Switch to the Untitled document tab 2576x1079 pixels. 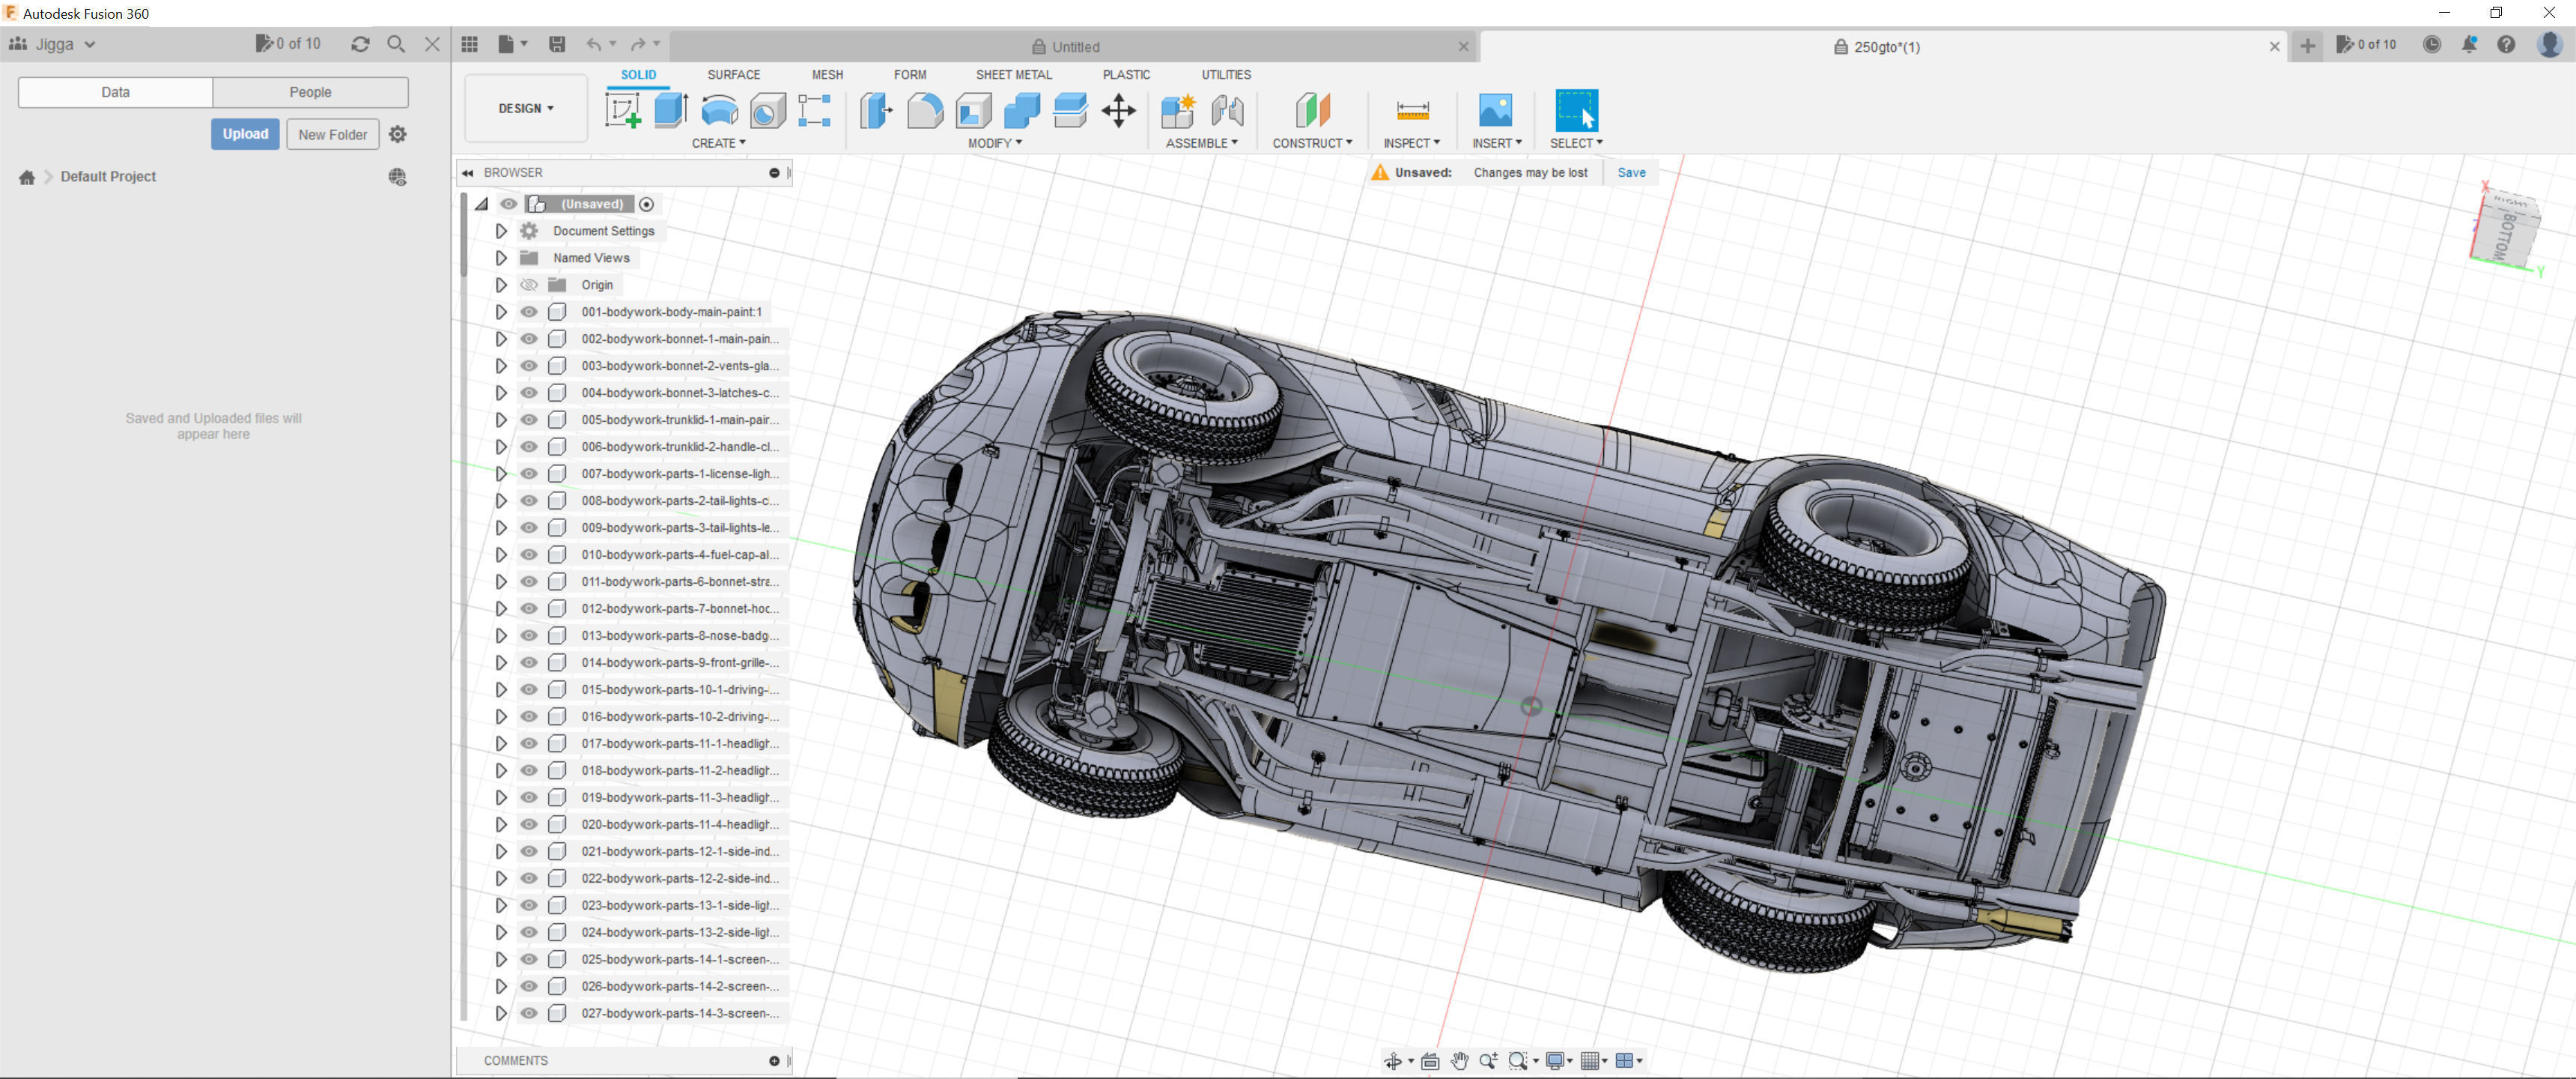pos(1066,47)
